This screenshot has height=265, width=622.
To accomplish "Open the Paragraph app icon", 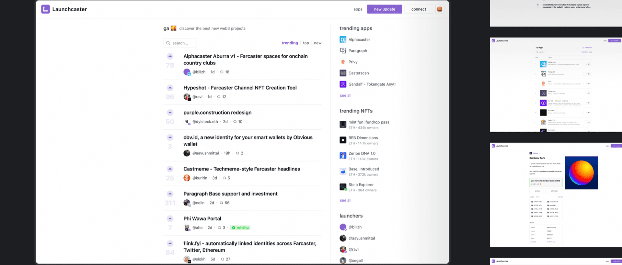I will click(x=343, y=51).
